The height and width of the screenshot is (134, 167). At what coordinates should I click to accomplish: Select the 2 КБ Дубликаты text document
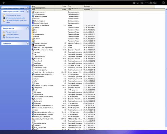[x=38, y=101]
